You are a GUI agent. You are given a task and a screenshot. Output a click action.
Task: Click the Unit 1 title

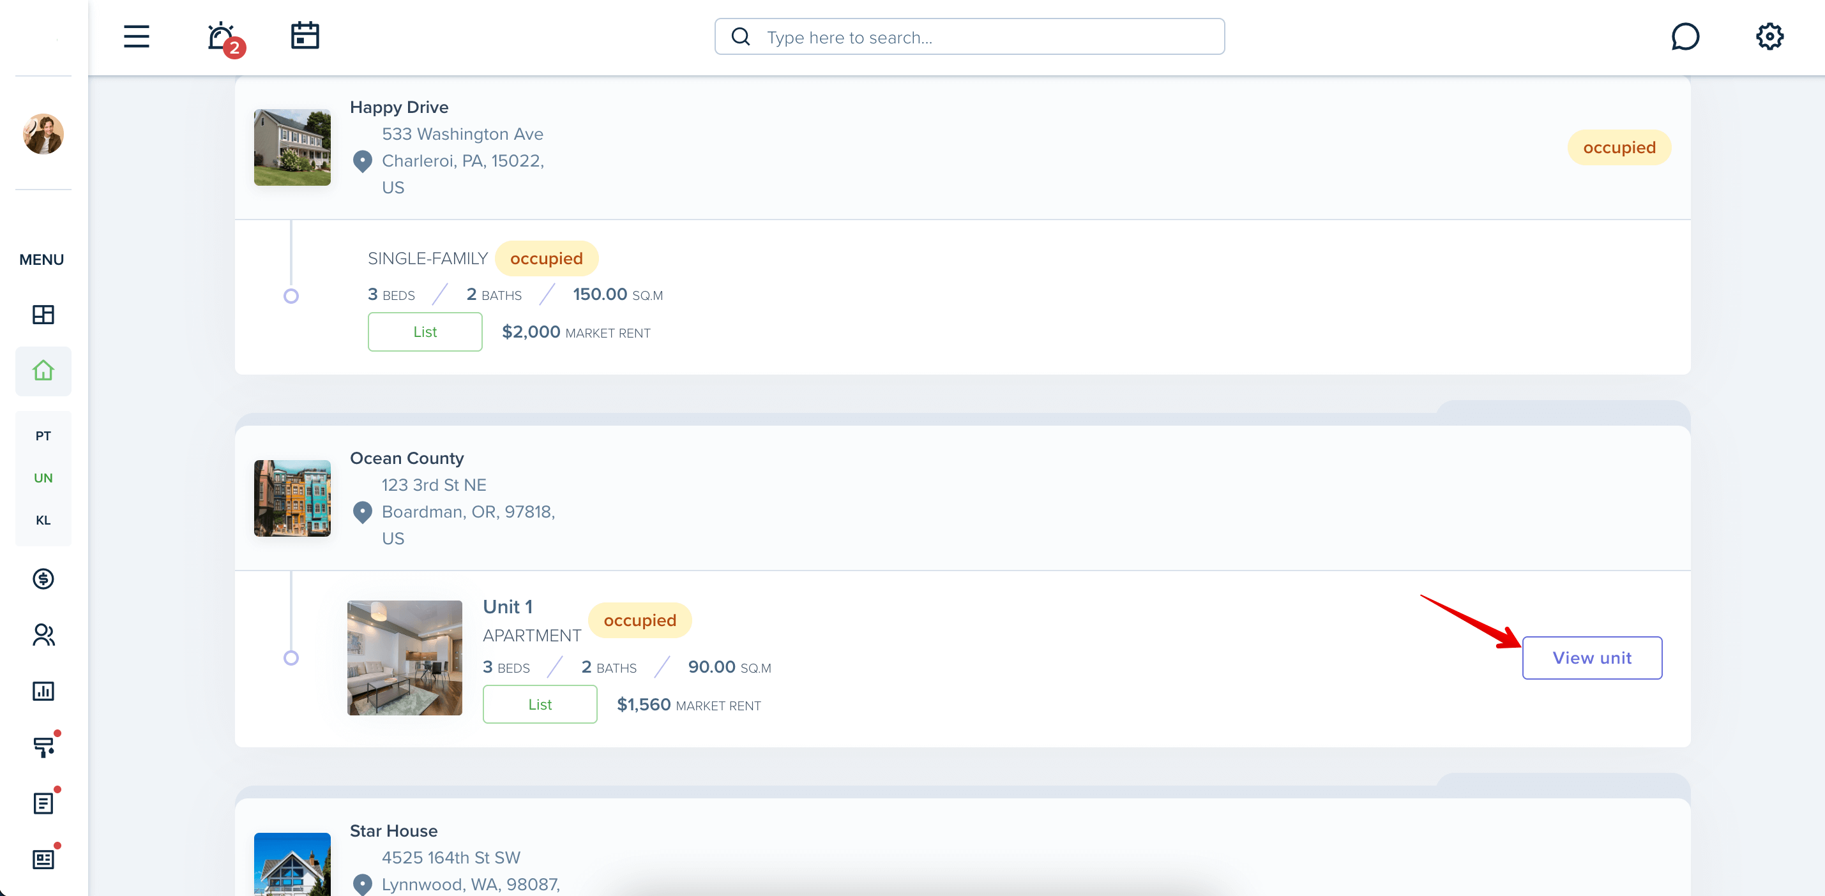pyautogui.click(x=507, y=607)
